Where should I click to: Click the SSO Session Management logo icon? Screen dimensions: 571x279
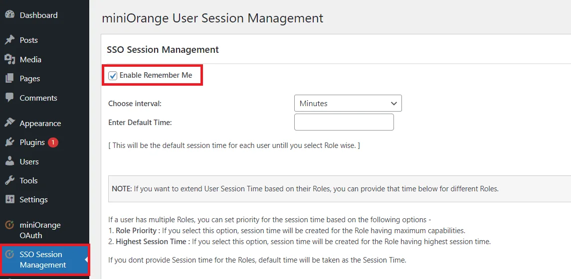pos(10,254)
